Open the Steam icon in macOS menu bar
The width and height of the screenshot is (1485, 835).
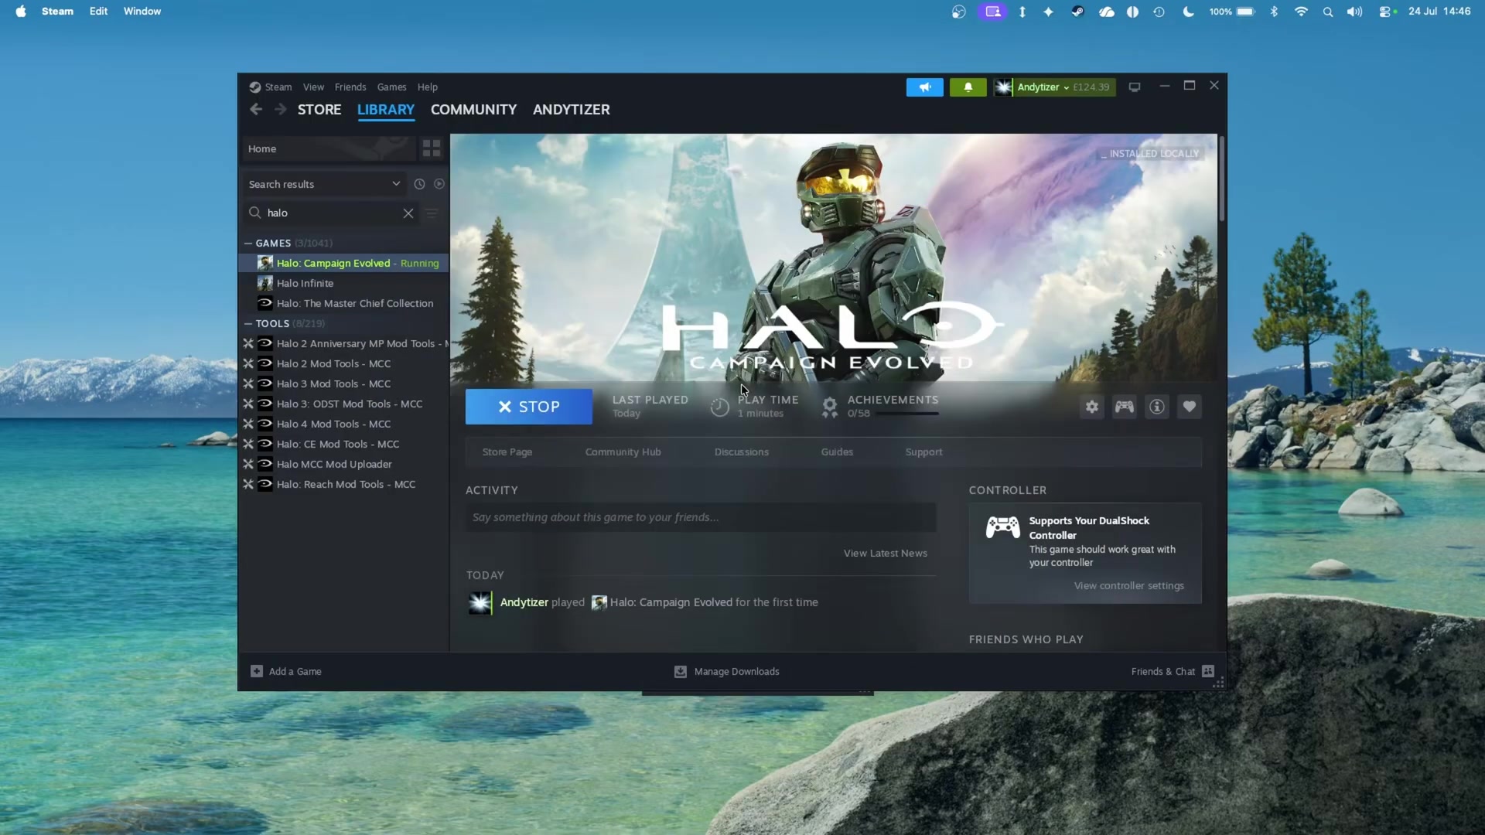pos(1077,12)
